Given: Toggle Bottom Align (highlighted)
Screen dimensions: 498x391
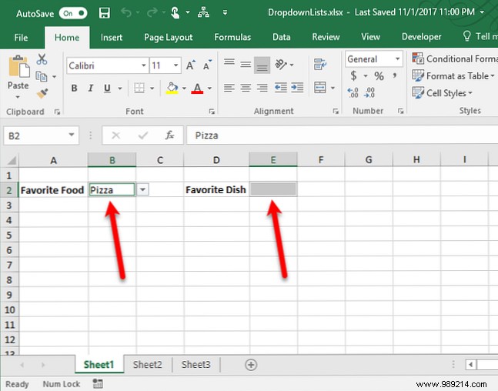Looking at the screenshot, I should point(262,65).
